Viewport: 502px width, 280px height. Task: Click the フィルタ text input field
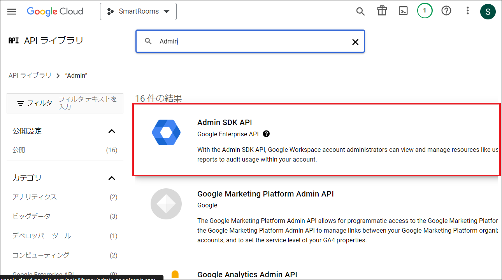point(89,103)
